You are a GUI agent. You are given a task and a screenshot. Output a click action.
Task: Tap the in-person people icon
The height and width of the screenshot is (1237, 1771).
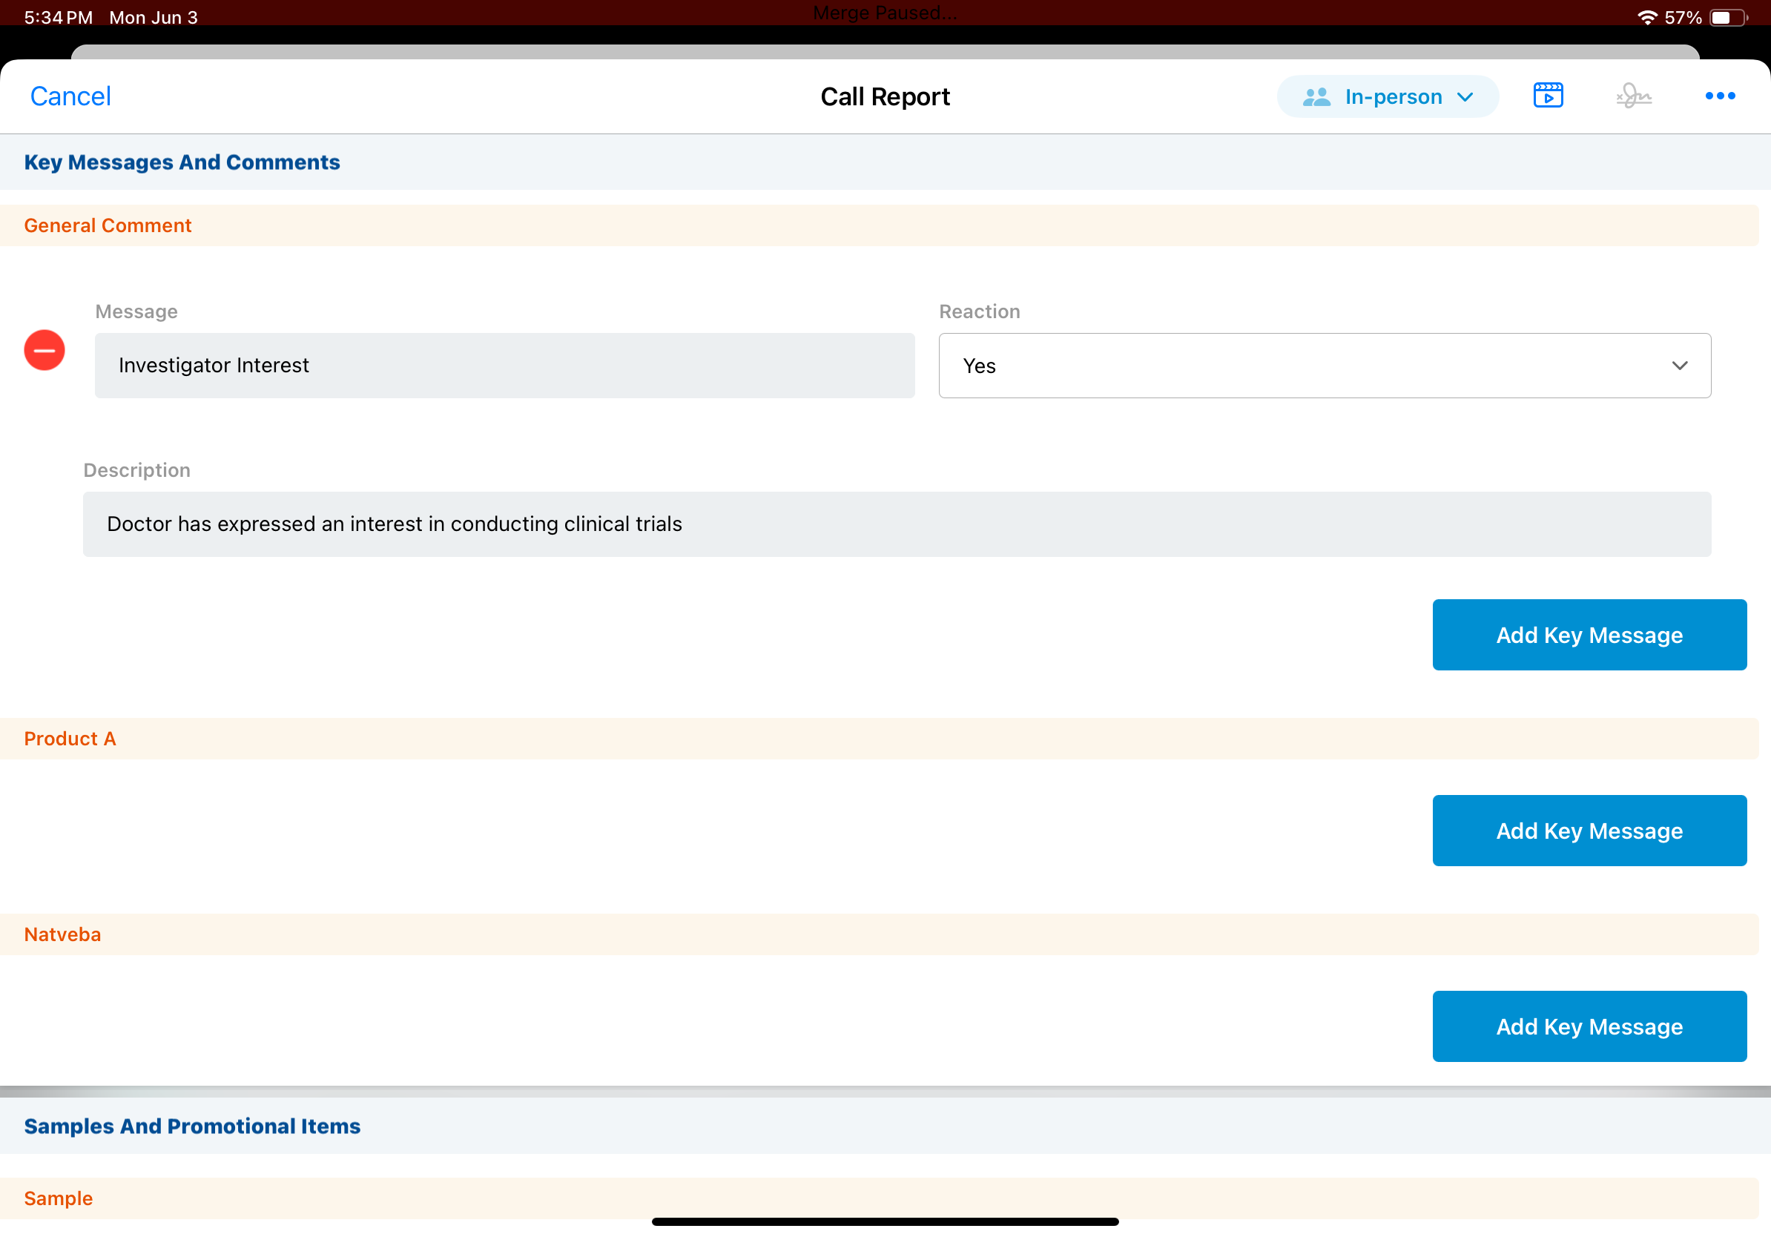pyautogui.click(x=1316, y=96)
